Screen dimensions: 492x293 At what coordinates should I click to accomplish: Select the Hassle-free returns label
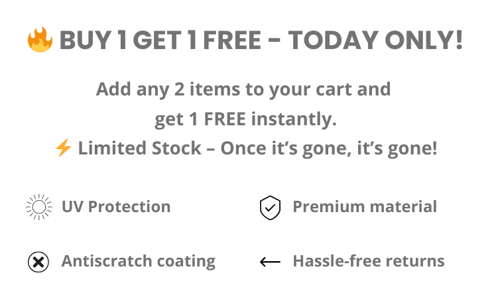[x=369, y=261]
